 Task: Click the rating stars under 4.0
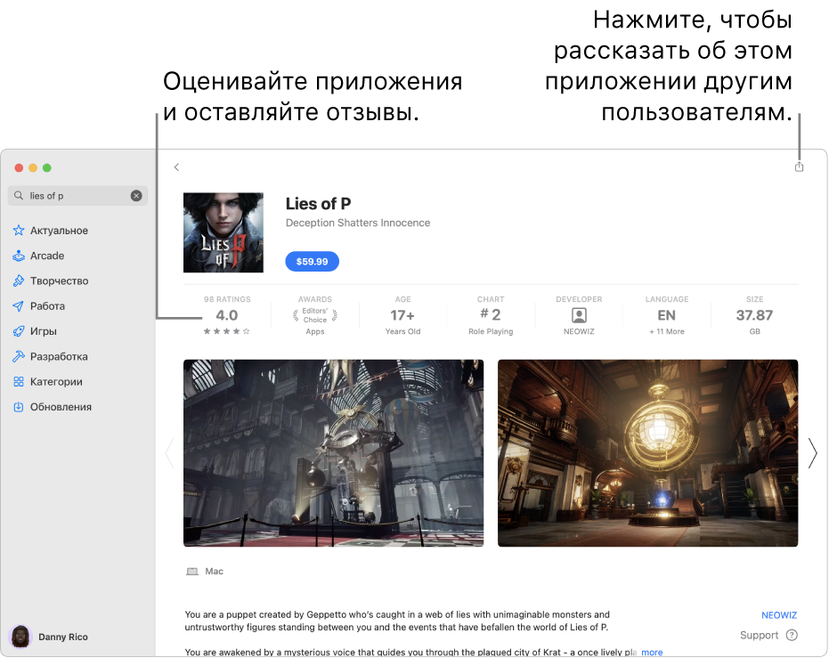click(227, 331)
